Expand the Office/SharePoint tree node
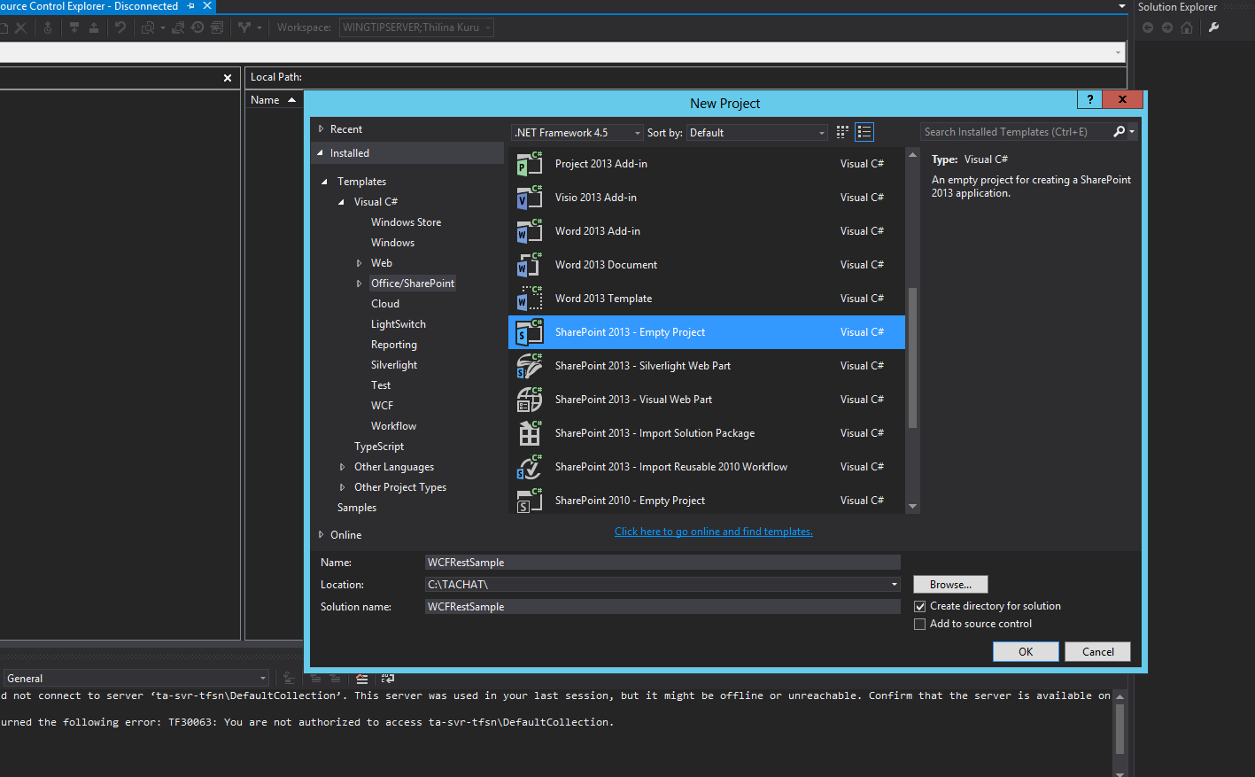This screenshot has height=777, width=1255. (359, 283)
